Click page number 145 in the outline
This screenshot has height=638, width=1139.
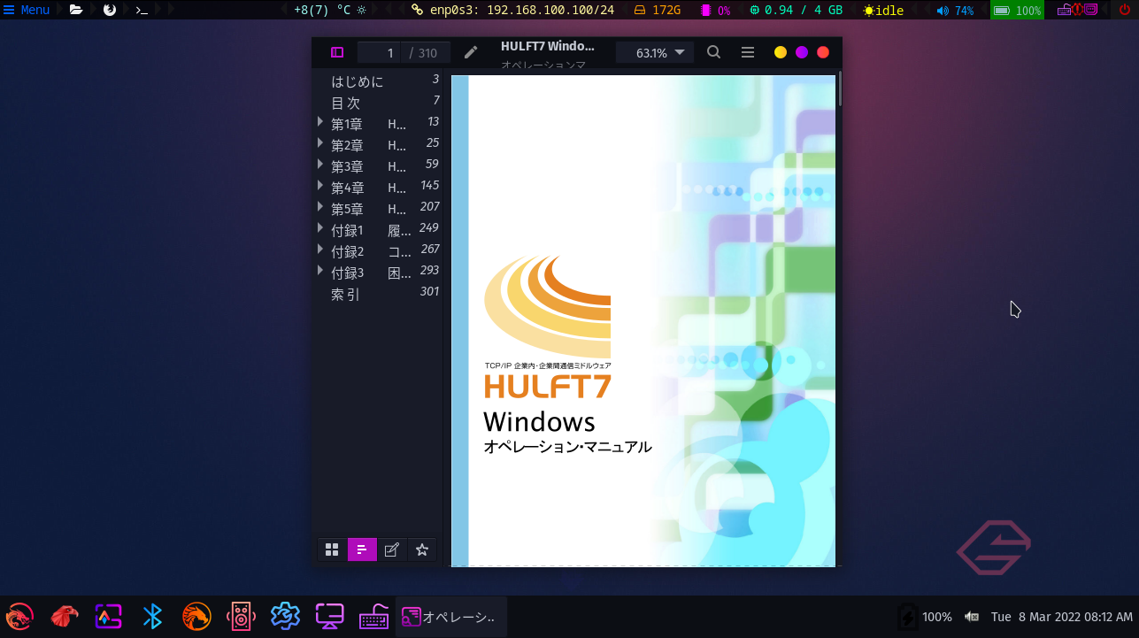tap(430, 185)
